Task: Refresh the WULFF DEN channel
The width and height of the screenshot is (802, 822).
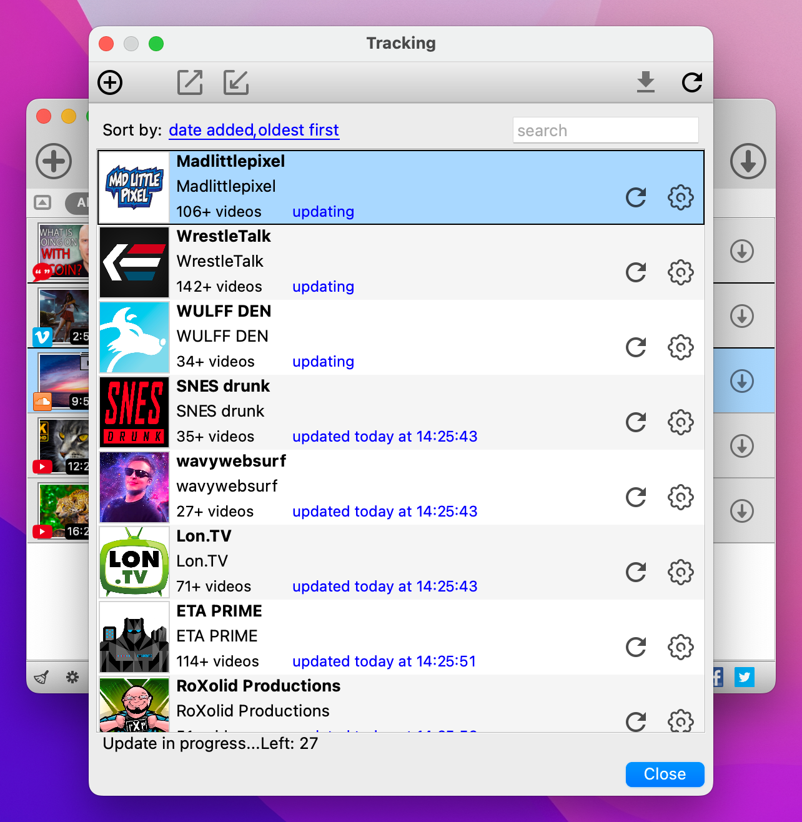Action: 636,347
